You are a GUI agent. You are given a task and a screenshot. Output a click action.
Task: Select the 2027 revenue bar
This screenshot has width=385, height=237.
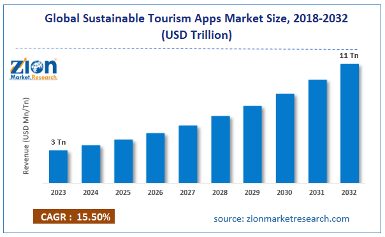tap(188, 154)
